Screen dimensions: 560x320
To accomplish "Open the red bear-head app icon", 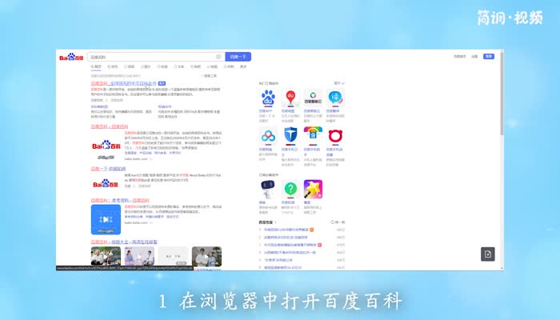I will [336, 134].
